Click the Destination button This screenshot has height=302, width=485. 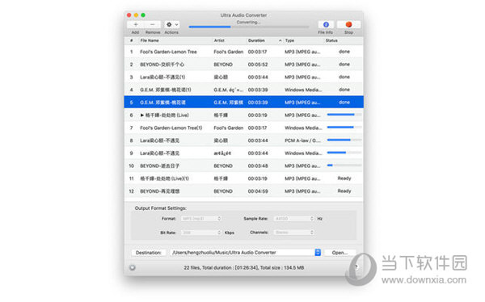click(x=149, y=253)
